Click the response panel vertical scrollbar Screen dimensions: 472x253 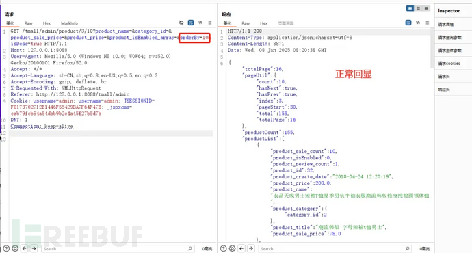coord(432,48)
